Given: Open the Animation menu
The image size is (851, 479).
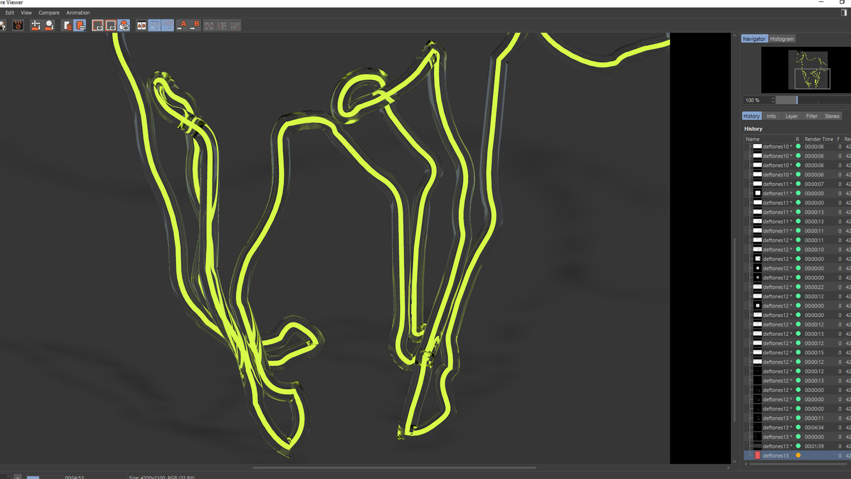Looking at the screenshot, I should (78, 13).
